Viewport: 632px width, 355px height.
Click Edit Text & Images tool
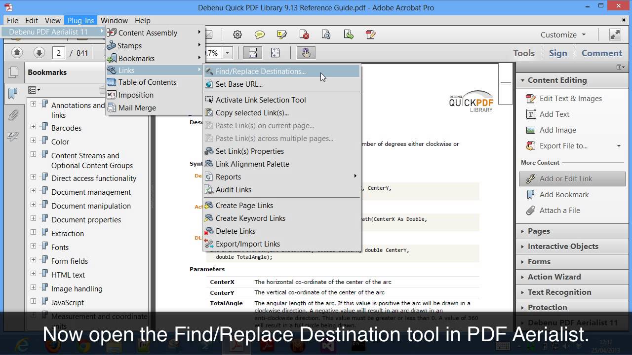tap(563, 98)
